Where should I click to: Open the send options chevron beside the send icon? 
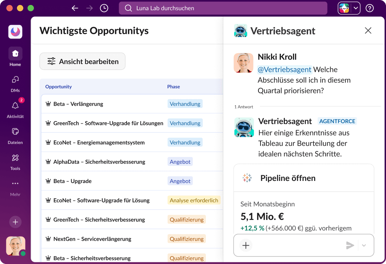363,245
